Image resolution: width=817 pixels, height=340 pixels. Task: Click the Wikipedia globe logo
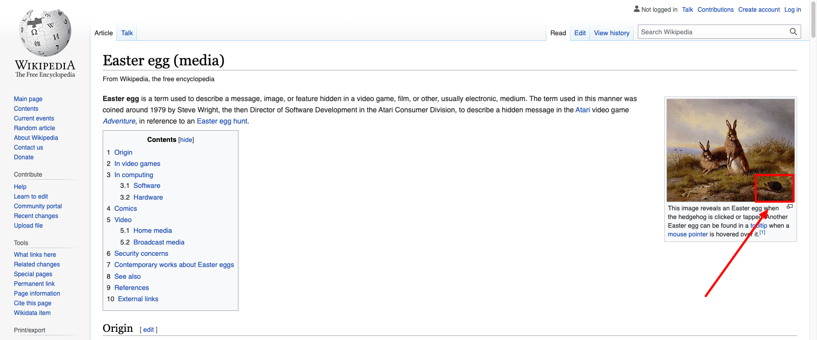click(45, 34)
